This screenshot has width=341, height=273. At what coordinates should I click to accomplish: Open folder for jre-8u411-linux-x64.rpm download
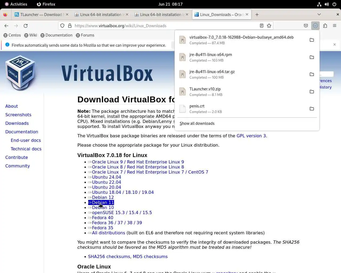pyautogui.click(x=312, y=57)
